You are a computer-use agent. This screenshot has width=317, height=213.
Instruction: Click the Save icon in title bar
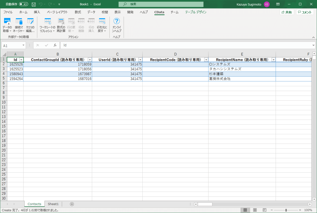click(34, 4)
